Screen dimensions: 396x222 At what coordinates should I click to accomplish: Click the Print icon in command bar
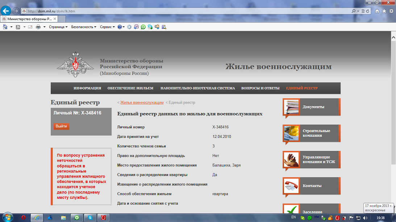[38, 27]
